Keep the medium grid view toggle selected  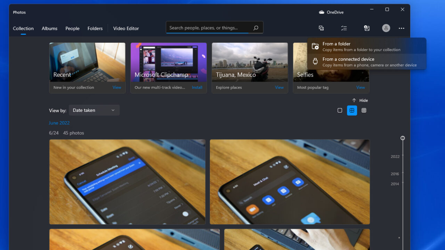click(352, 110)
